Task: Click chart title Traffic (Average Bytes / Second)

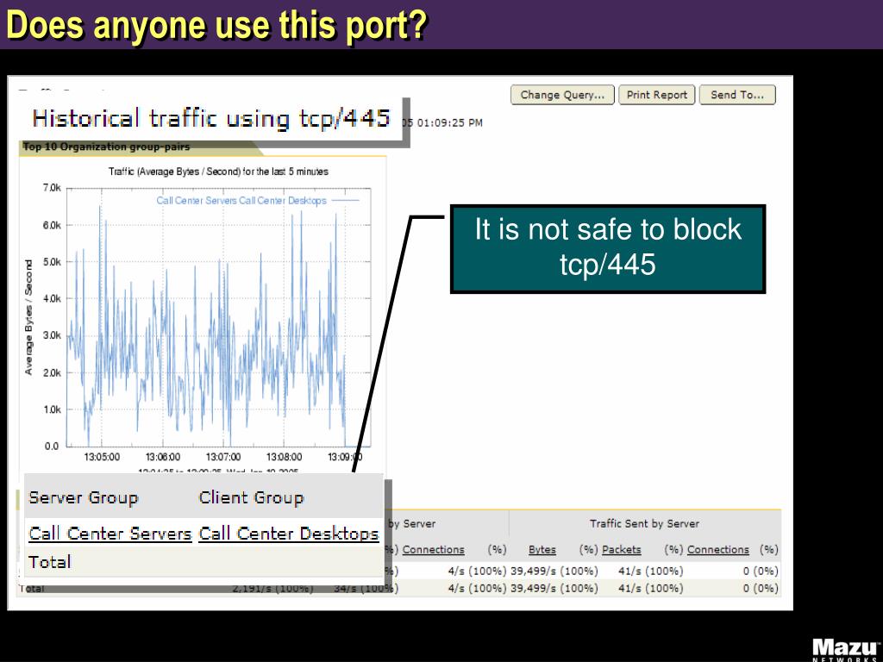Action: coord(218,172)
